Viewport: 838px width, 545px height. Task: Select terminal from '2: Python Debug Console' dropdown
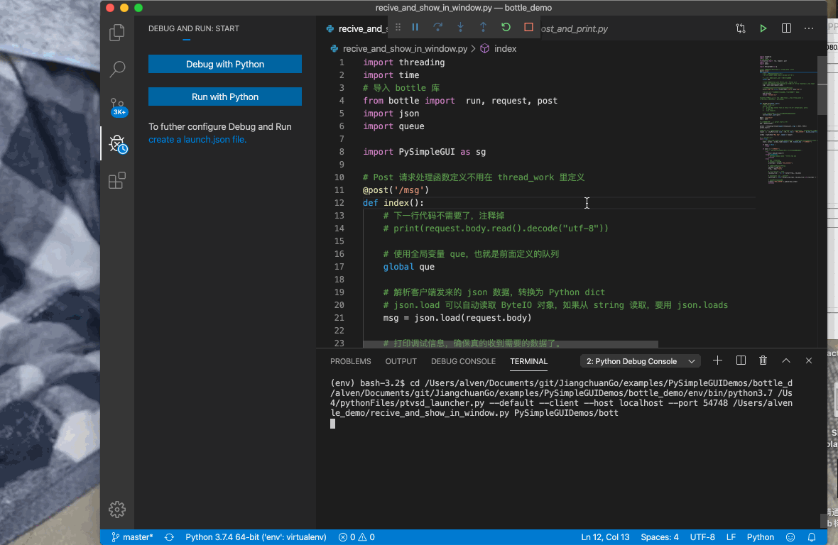click(641, 361)
